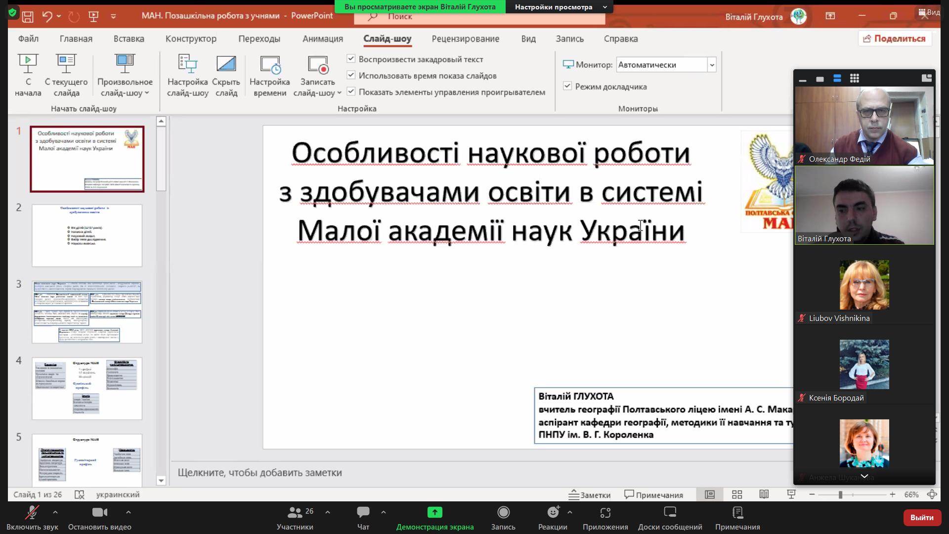This screenshot has width=949, height=534.
Task: Open 'Настройка времени' rehearse timings
Action: pyautogui.click(x=269, y=76)
